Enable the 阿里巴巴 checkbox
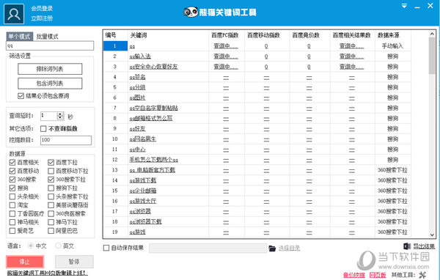The width and height of the screenshot is (440, 280). (x=51, y=231)
